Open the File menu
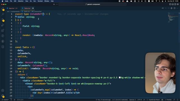 11,1
